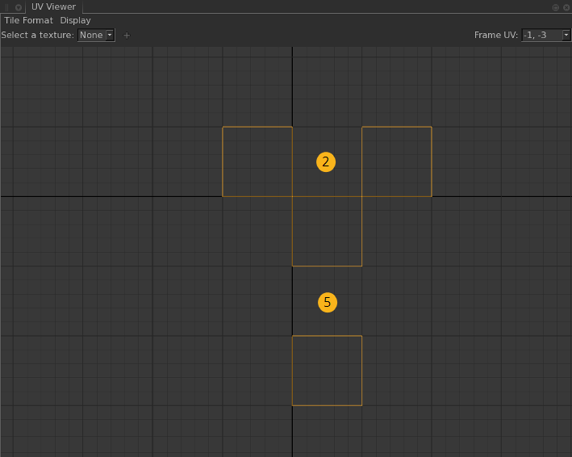This screenshot has height=457, width=572.
Task: Expand the Frame UV dropdown arrow
Action: point(566,36)
